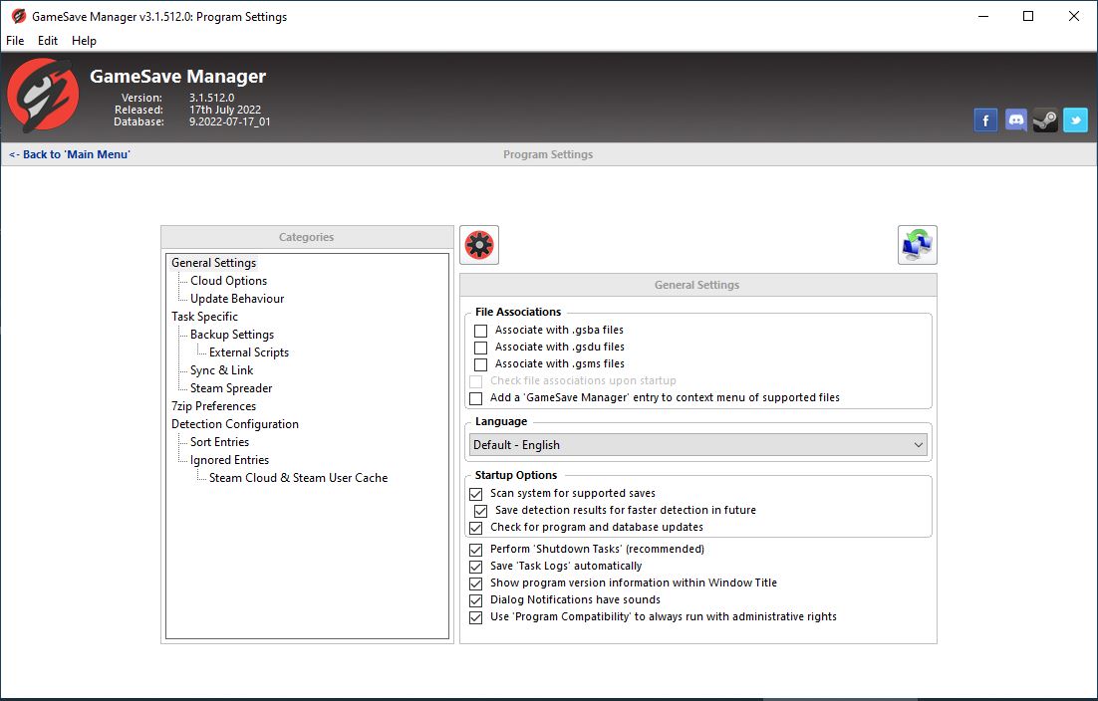Uncheck 'Save detection results for faster detection'
Screen dimensions: 1098x701
click(480, 511)
